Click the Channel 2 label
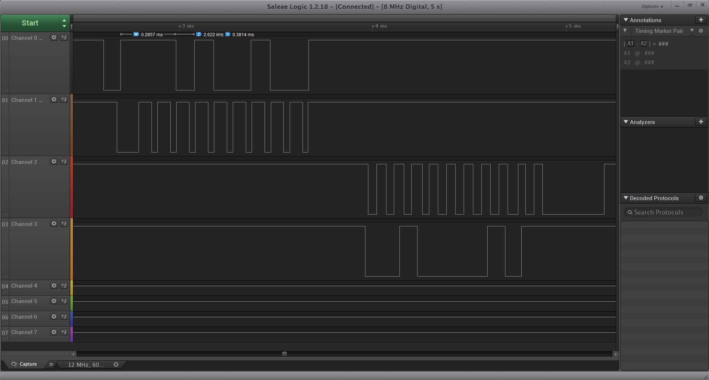709x380 pixels. click(x=24, y=162)
